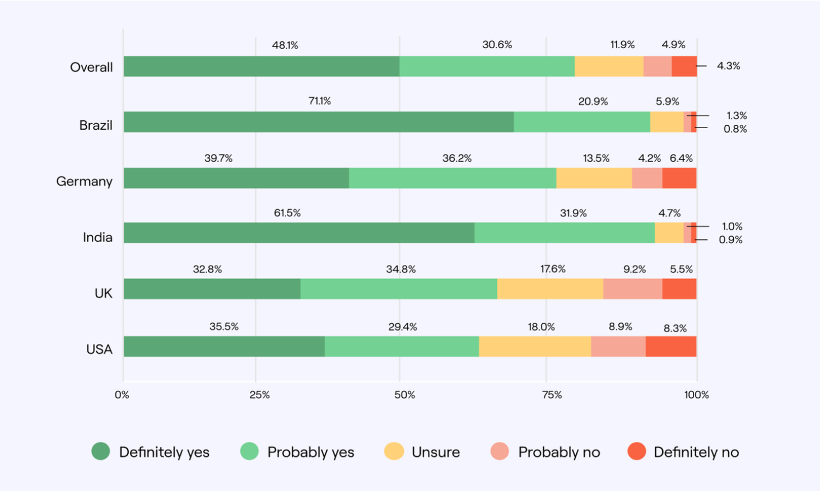The width and height of the screenshot is (820, 491).
Task: Select Brazil's dark green Definitely yes bar
Action: tap(318, 122)
